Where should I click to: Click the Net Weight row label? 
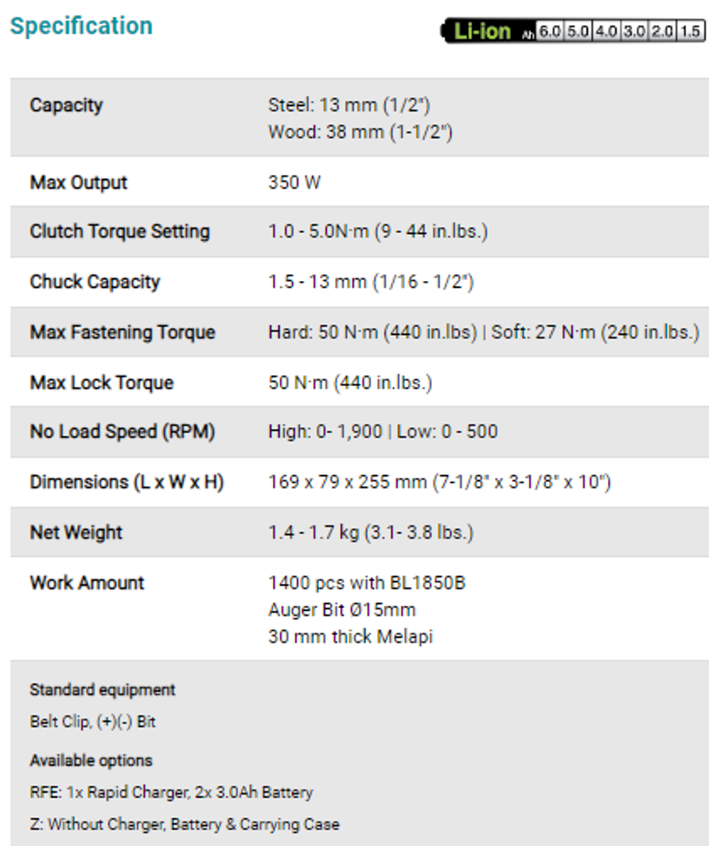(x=76, y=532)
